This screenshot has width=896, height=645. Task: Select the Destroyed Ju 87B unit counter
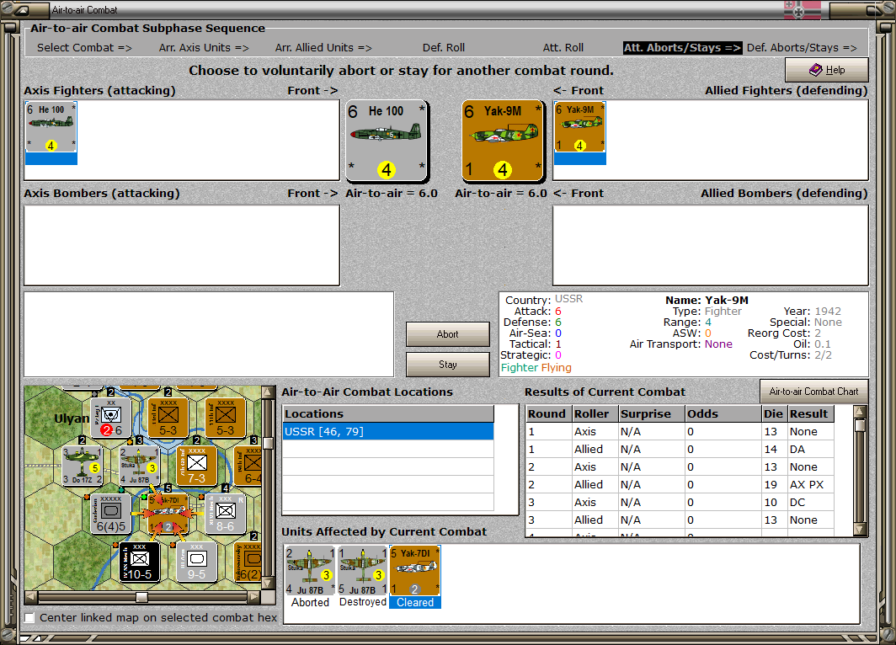[x=363, y=571]
